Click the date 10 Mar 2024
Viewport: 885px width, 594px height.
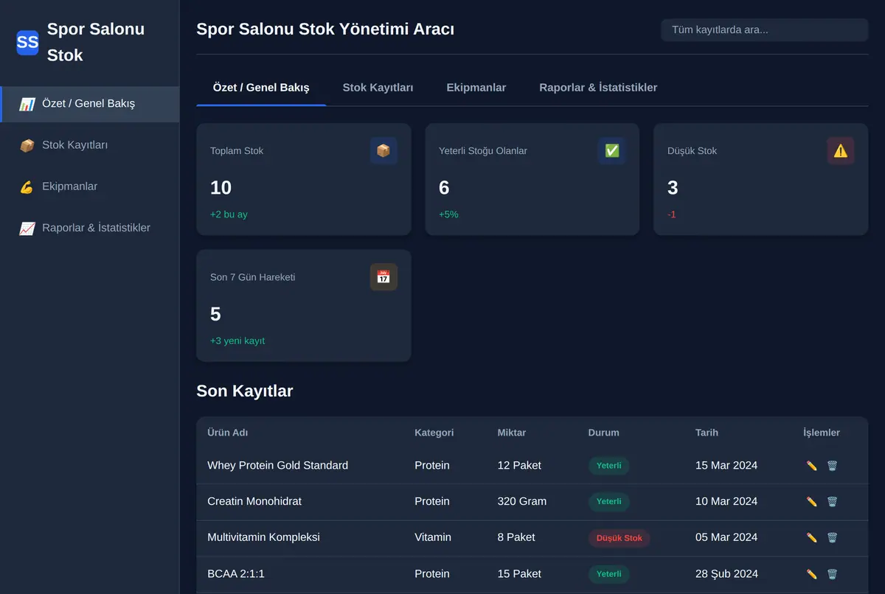tap(726, 502)
